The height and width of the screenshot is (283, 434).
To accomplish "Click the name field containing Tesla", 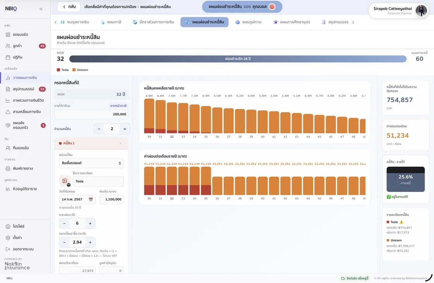I will click(98, 182).
